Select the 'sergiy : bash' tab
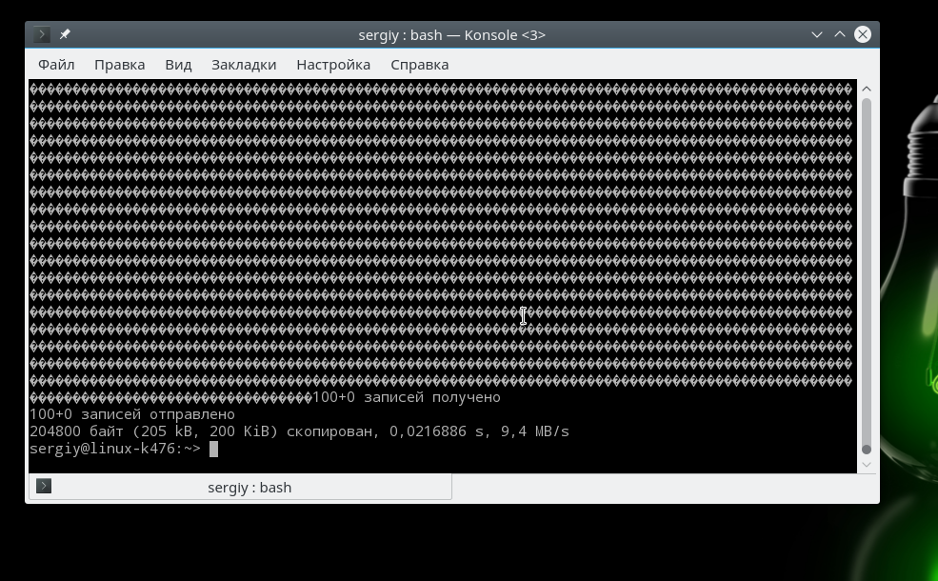The height and width of the screenshot is (581, 938). [249, 488]
